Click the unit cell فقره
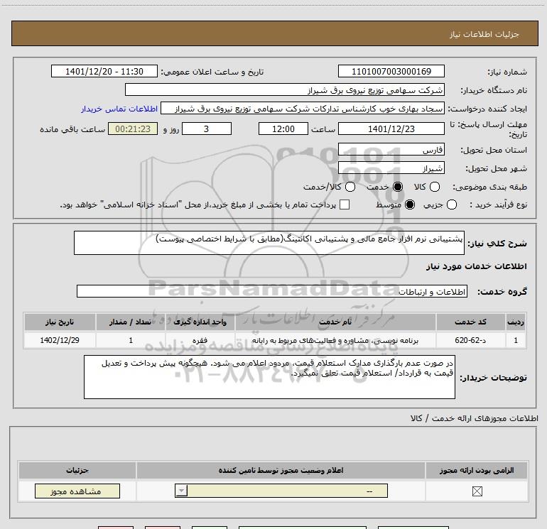 click(200, 340)
